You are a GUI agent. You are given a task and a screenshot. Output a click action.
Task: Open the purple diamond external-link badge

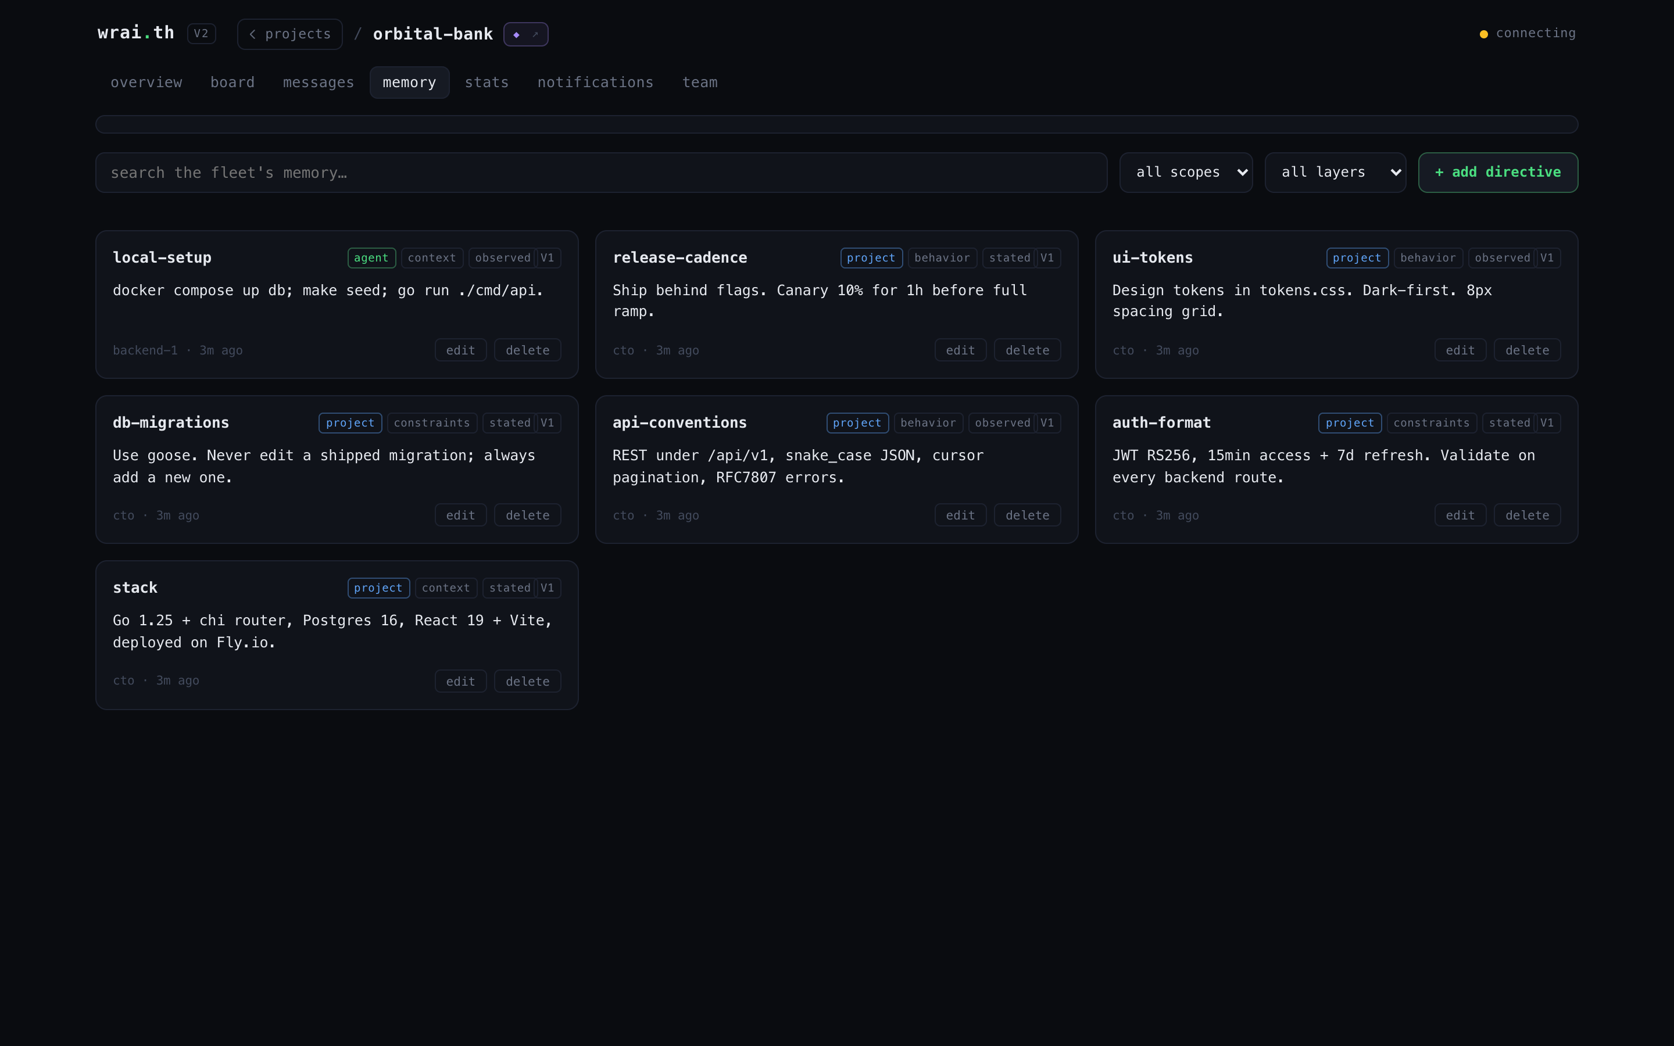(525, 34)
